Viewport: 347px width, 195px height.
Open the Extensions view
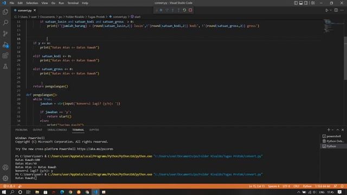tap(5, 55)
